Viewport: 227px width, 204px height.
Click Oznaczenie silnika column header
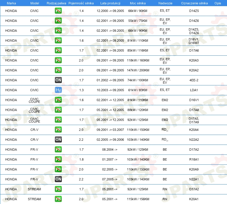(194, 3)
